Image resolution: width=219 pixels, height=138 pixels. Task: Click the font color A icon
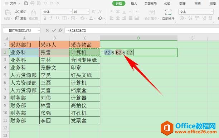pyautogui.click(x=91, y=18)
